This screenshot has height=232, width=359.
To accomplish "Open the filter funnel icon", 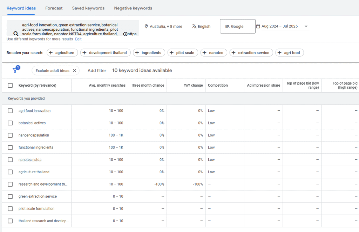I will tap(15, 70).
